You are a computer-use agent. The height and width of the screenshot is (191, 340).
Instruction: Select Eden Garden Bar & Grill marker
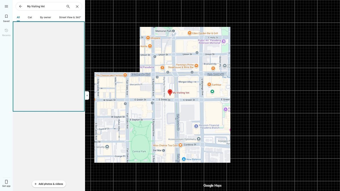click(x=190, y=33)
